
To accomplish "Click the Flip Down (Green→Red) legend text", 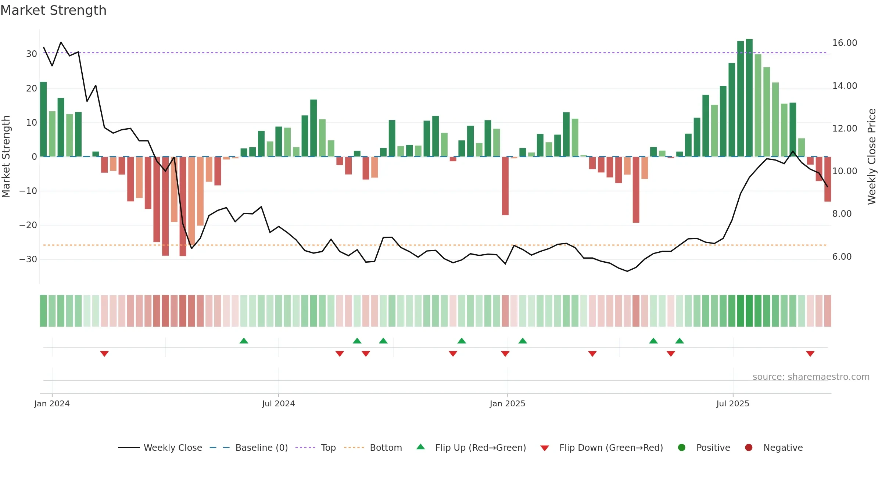I will coord(611,448).
